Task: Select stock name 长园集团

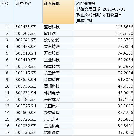Action: (x=52, y=106)
